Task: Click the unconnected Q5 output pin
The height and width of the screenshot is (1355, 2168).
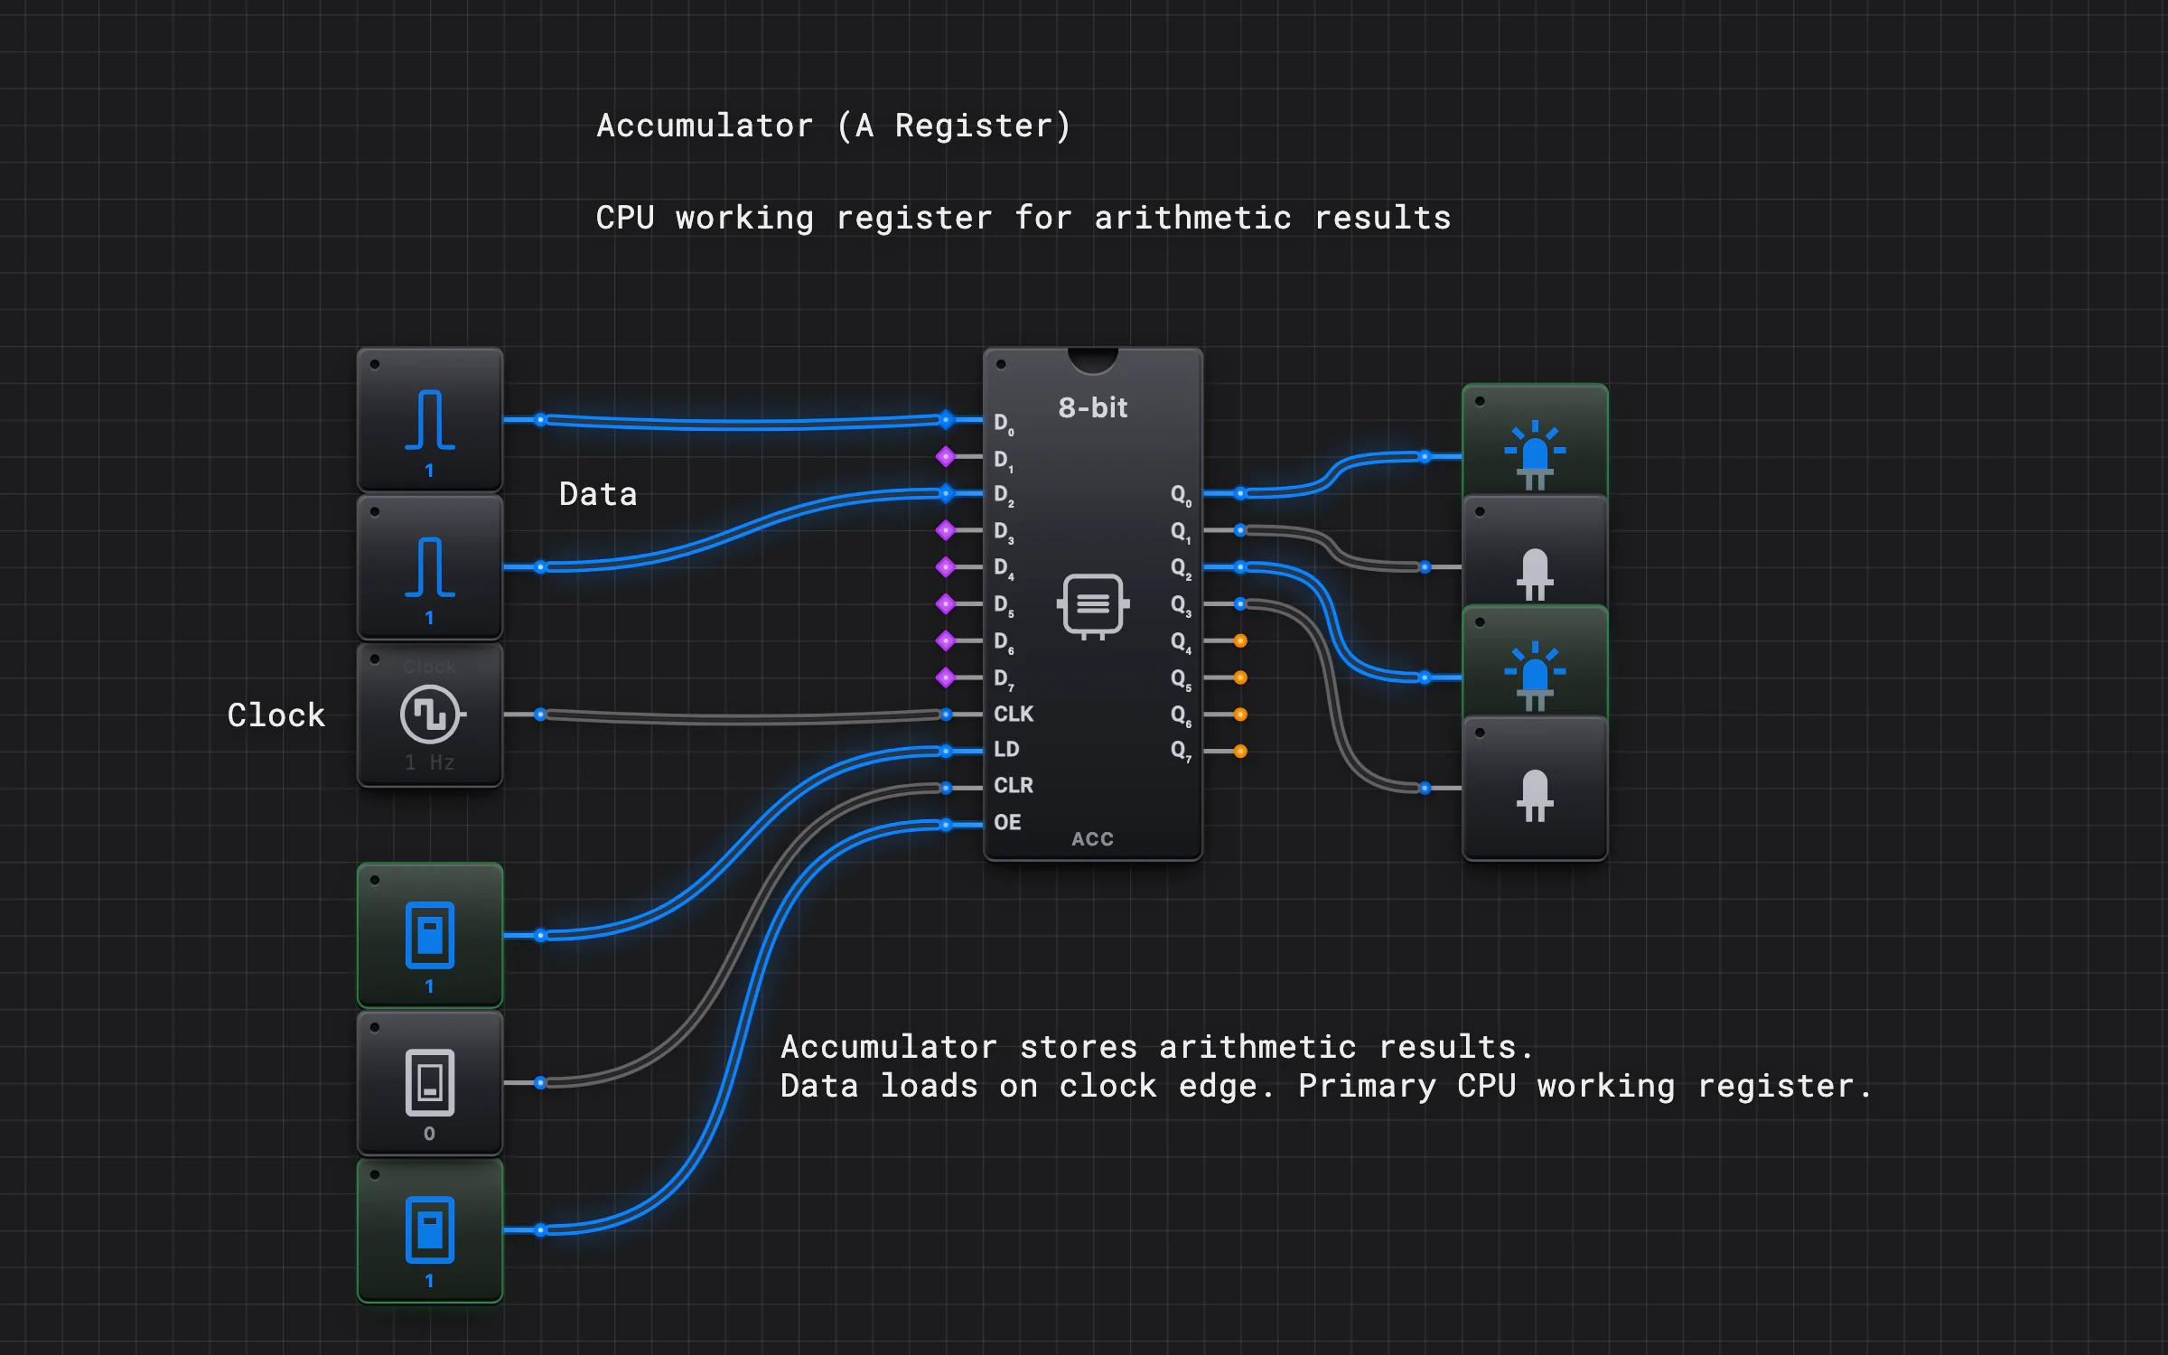Action: click(x=1240, y=677)
